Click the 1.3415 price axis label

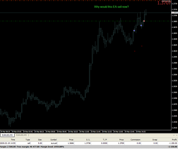click(x=175, y=128)
